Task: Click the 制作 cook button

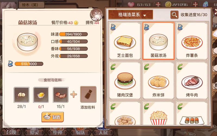Action: [53, 117]
